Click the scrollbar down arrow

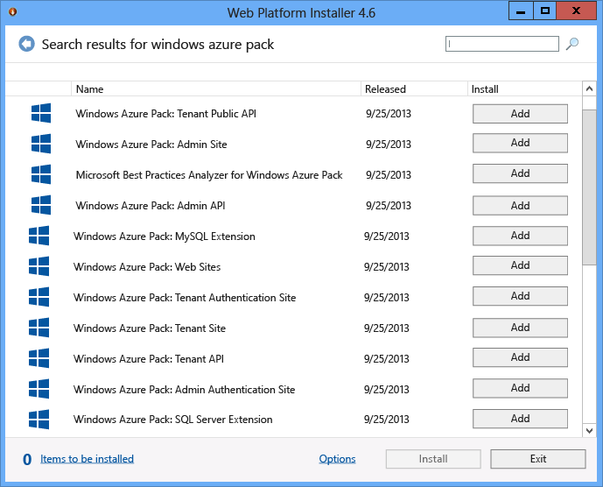click(589, 430)
